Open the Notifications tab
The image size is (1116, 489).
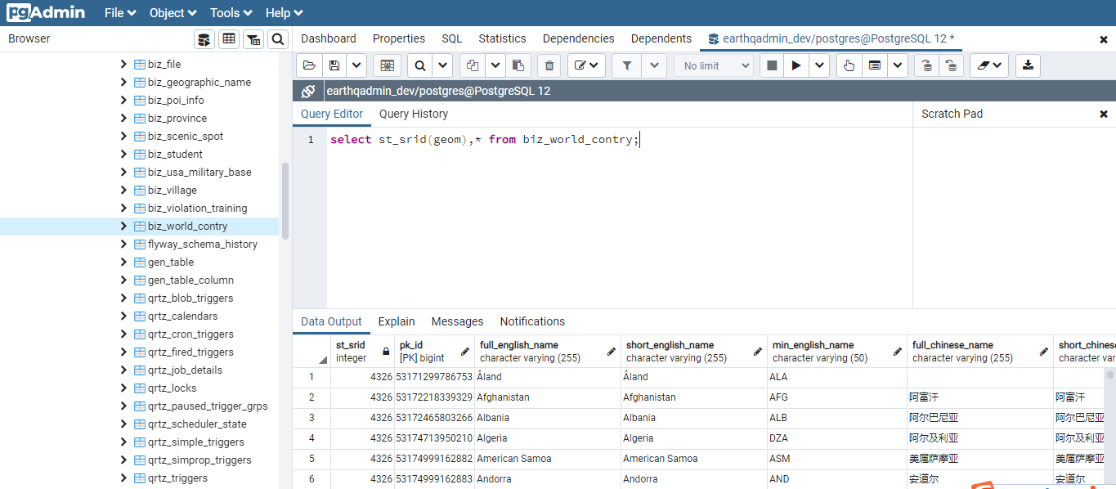pos(532,321)
